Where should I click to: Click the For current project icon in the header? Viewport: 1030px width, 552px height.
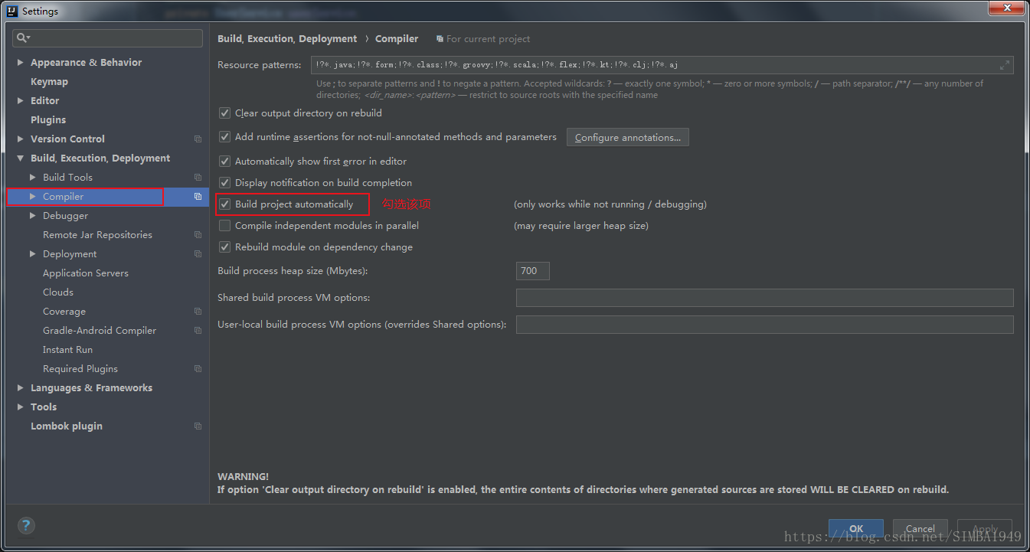pos(440,39)
